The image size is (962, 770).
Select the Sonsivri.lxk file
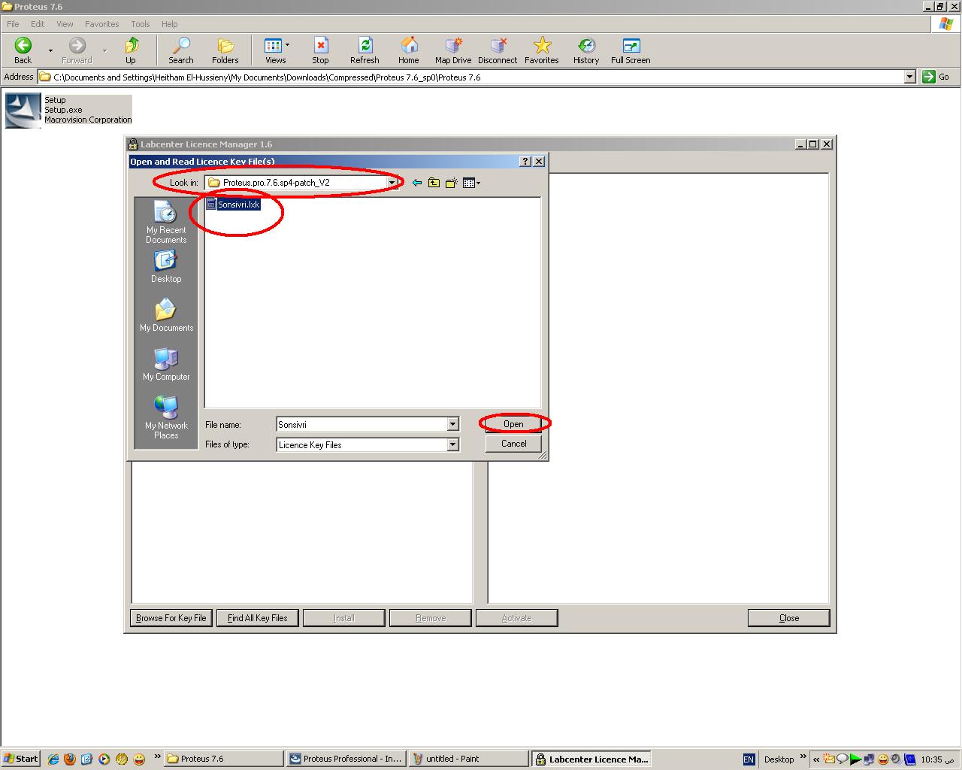pos(233,205)
